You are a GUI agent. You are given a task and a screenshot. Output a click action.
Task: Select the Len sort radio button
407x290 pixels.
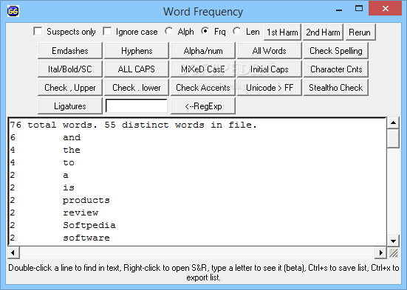click(237, 32)
